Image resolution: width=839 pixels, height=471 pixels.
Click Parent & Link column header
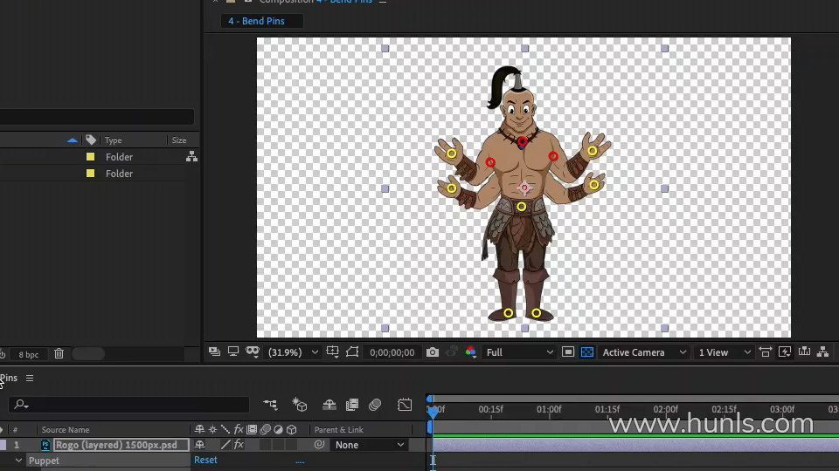(x=339, y=429)
